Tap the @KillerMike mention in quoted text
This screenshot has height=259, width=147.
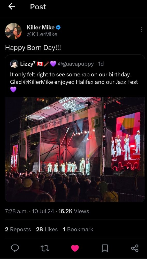(x=38, y=82)
